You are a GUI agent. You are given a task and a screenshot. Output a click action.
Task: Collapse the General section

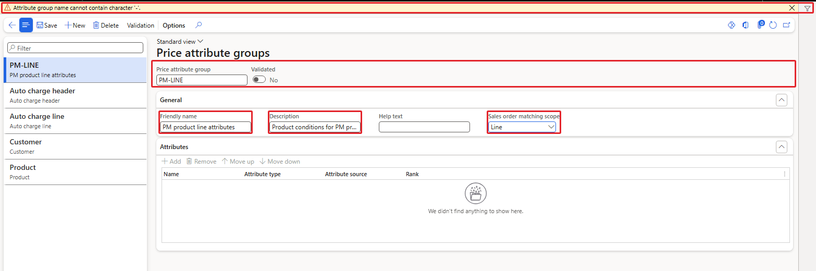click(x=782, y=100)
